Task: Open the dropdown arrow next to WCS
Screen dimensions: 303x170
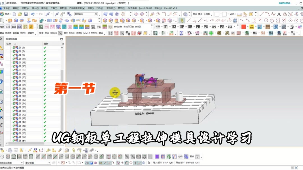Action: pyautogui.click(x=235, y=14)
